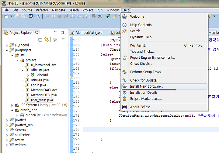Collapse the src folder node
This screenshot has width=219, height=153.
coord(12,55)
